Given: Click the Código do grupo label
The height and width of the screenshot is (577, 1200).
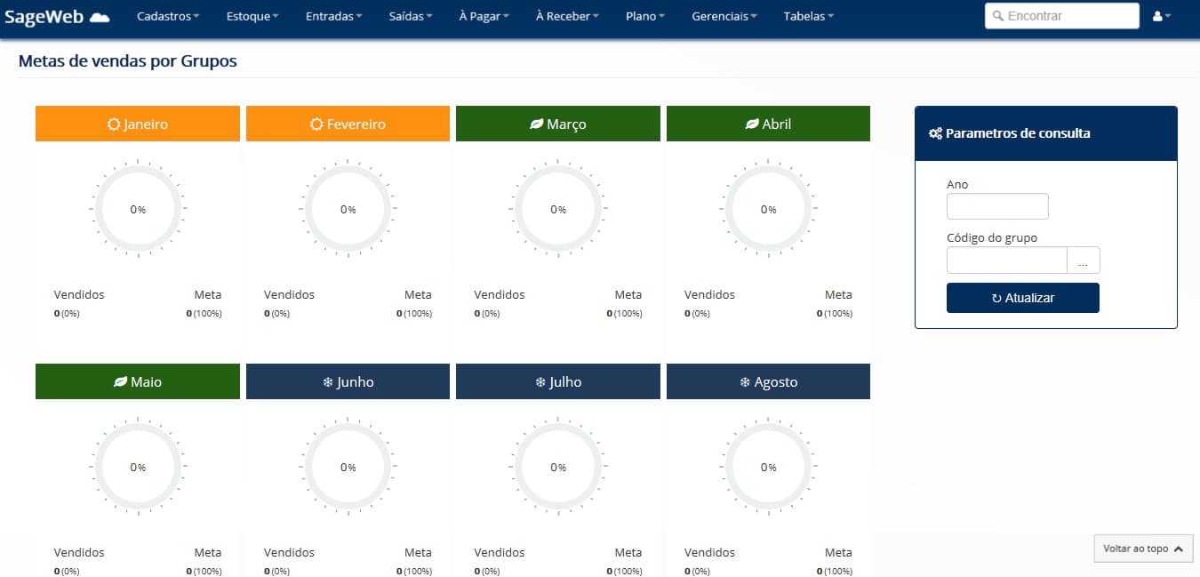Looking at the screenshot, I should 992,237.
